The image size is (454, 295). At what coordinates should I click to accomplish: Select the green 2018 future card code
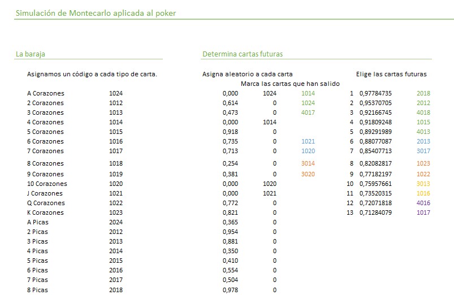pyautogui.click(x=423, y=93)
